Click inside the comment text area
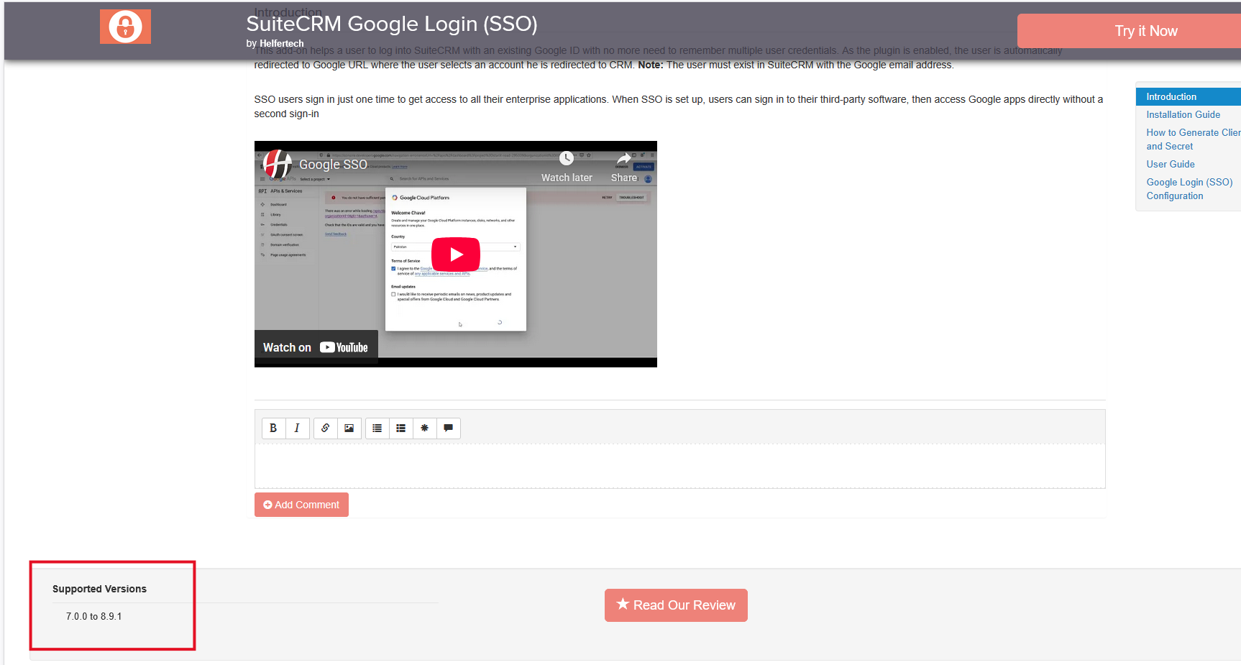The width and height of the screenshot is (1241, 665). coord(679,466)
